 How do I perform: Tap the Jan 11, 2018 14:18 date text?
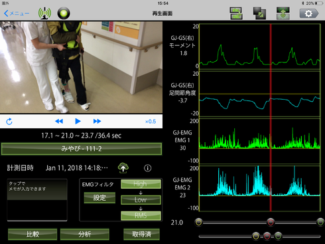coord(77,168)
